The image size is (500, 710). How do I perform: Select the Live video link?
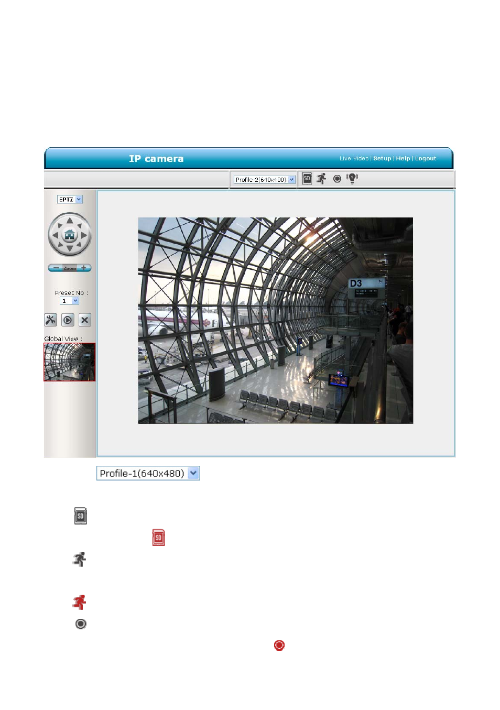[x=354, y=158]
